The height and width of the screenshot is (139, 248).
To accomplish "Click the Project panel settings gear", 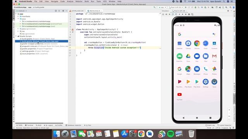I will [63, 11].
